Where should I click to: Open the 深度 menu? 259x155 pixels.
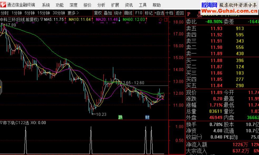74,5
